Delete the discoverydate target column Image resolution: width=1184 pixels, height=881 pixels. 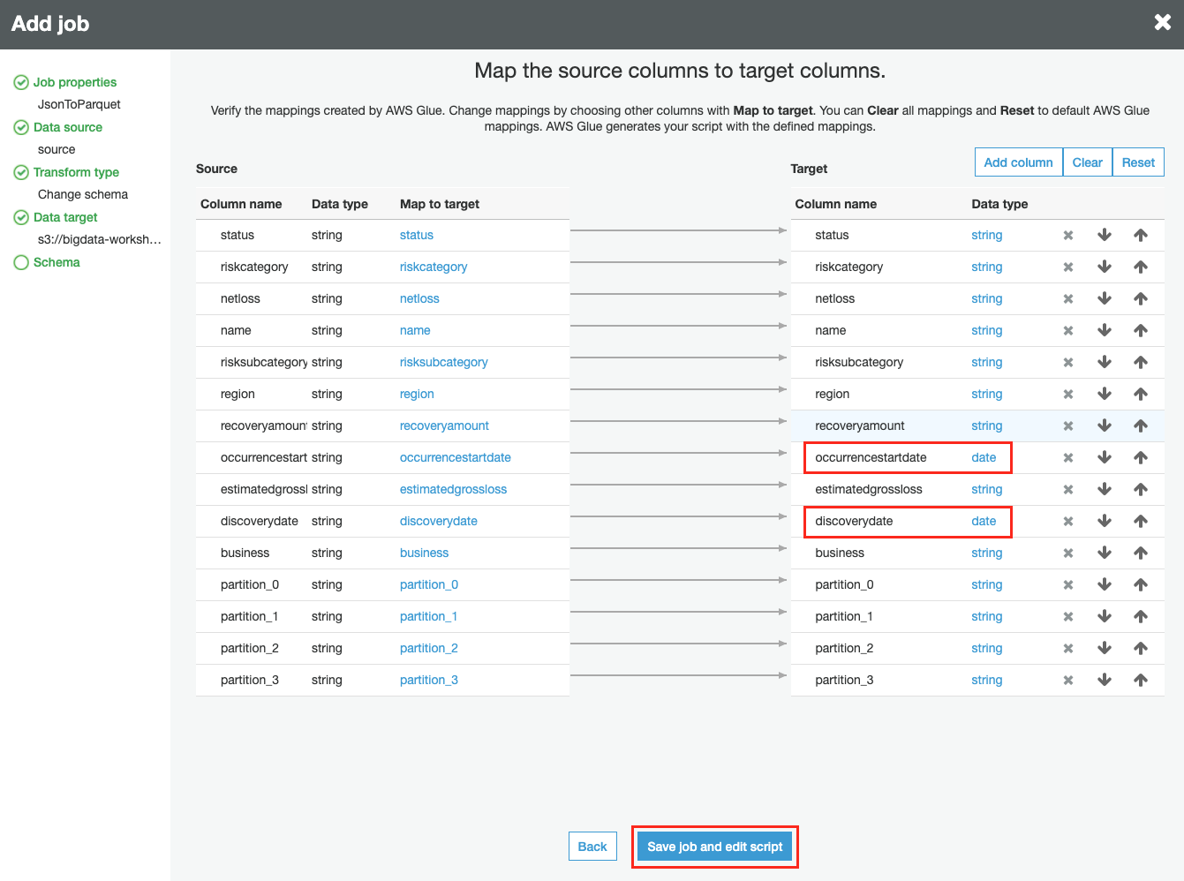coord(1067,522)
